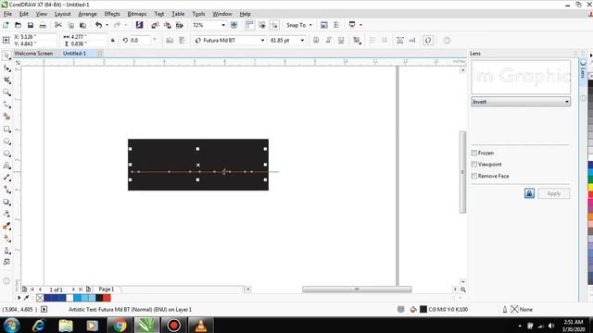This screenshot has width=593, height=333.
Task: Select the Interactive Fill tool
Action: tap(6, 239)
